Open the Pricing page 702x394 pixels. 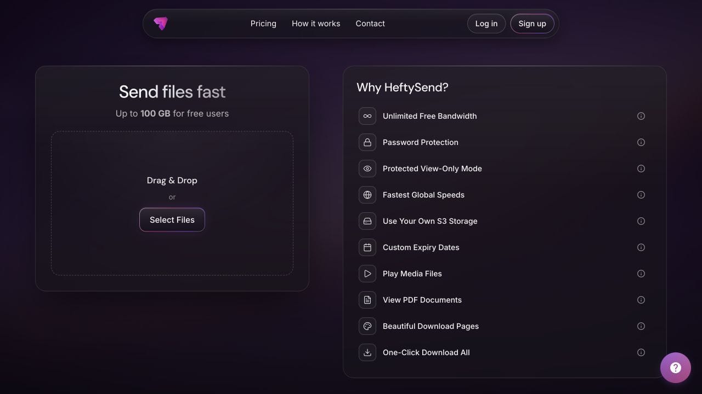point(263,24)
